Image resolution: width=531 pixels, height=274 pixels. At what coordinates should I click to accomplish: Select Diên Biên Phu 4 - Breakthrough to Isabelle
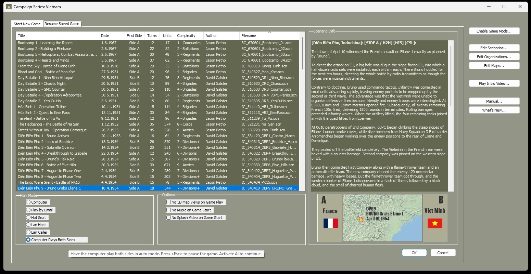click(157, 154)
